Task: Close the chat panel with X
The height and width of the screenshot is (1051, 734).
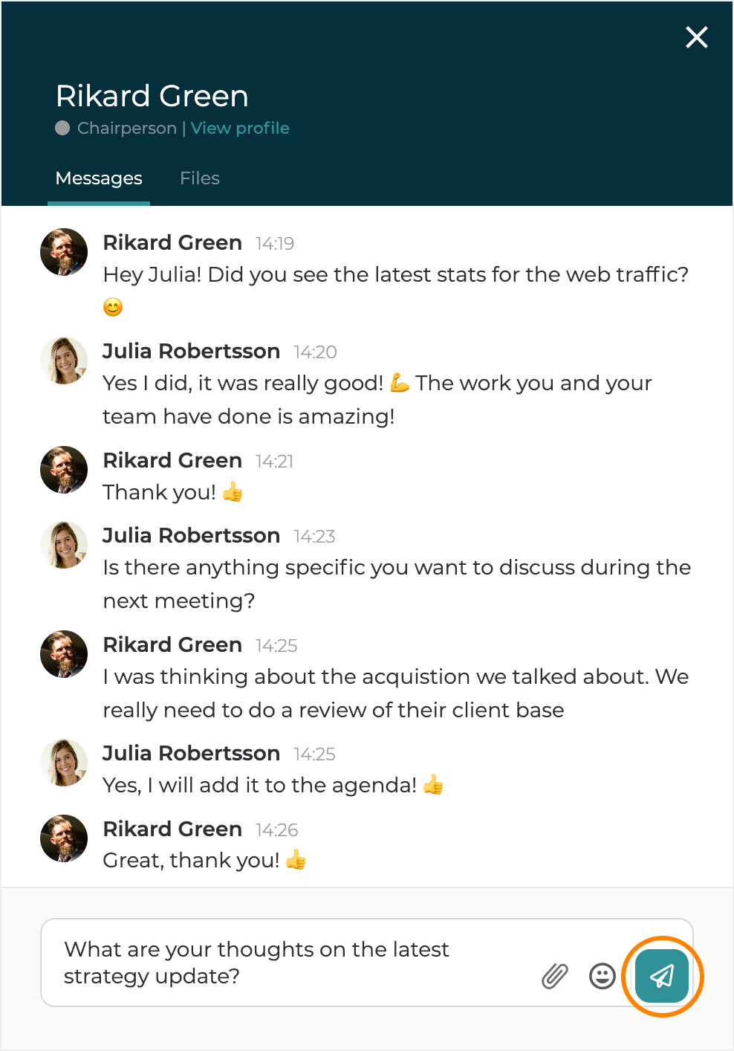Action: coord(696,37)
